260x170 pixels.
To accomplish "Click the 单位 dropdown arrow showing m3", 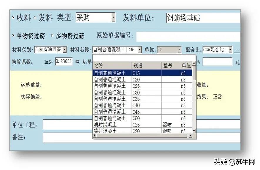I will [179, 50].
